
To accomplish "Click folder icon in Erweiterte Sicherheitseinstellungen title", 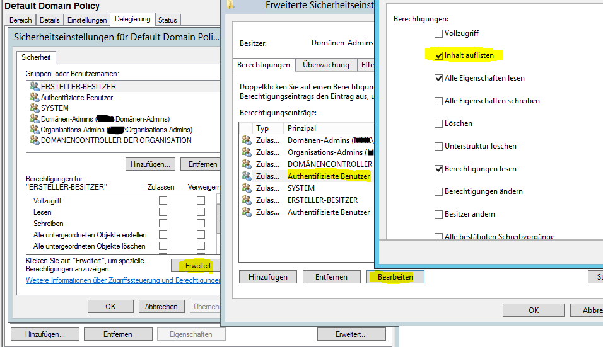I will (231, 4).
